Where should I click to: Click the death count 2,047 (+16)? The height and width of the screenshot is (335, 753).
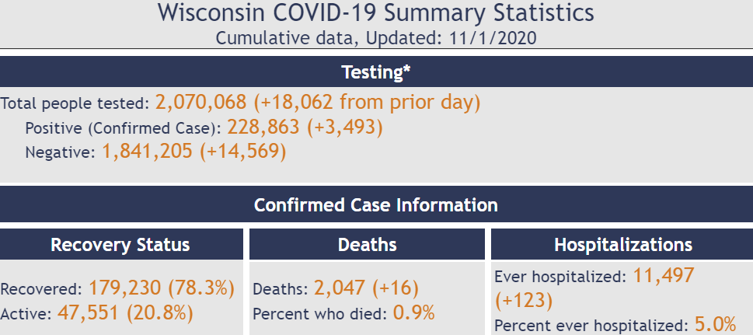pos(366,288)
